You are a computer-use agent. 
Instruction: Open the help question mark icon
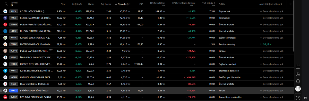[x=298, y=98]
